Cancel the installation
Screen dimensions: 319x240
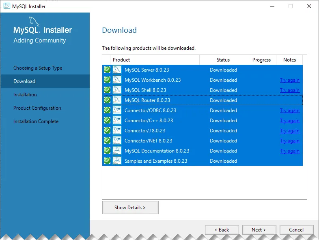point(296,229)
